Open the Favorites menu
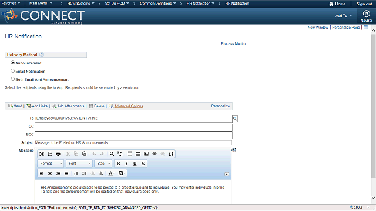This screenshot has width=376, height=211. (11, 4)
